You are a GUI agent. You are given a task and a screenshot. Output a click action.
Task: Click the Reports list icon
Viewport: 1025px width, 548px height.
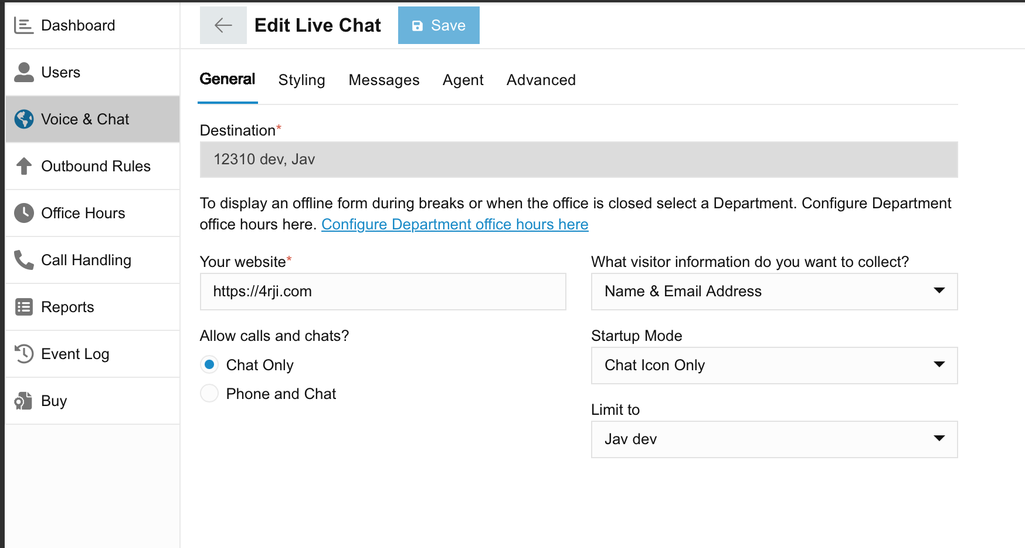(x=23, y=307)
